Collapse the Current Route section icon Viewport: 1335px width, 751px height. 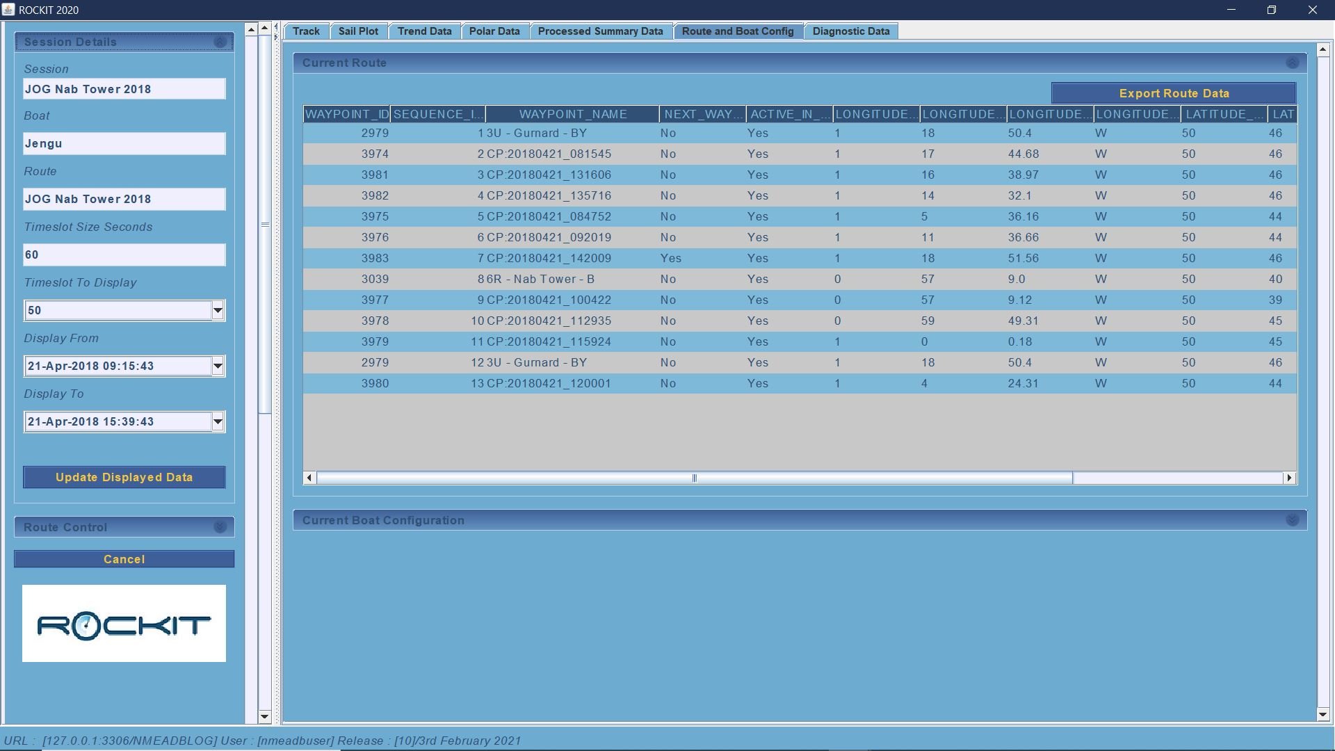point(1292,63)
